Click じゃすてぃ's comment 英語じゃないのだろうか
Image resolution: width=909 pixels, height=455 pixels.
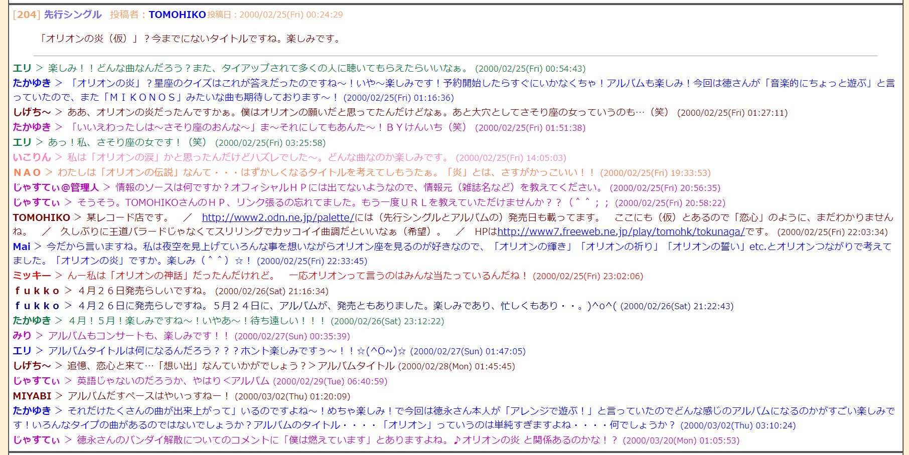[x=173, y=381]
